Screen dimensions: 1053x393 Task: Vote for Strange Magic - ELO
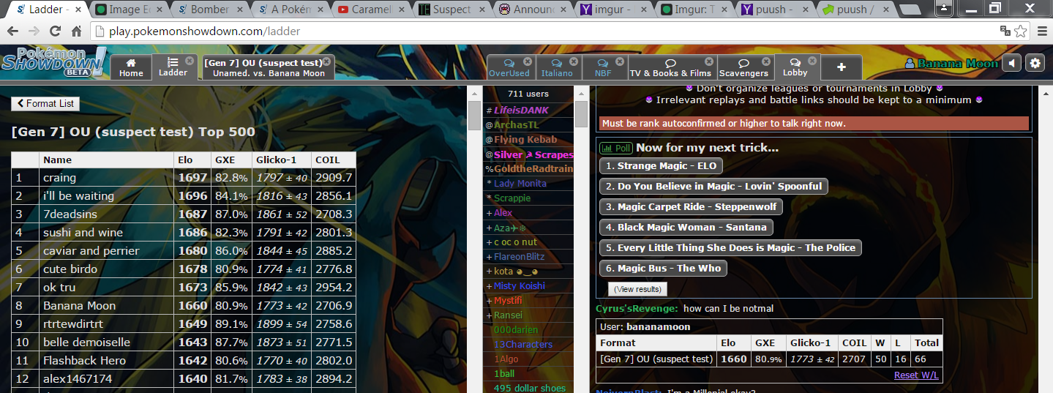tap(661, 166)
